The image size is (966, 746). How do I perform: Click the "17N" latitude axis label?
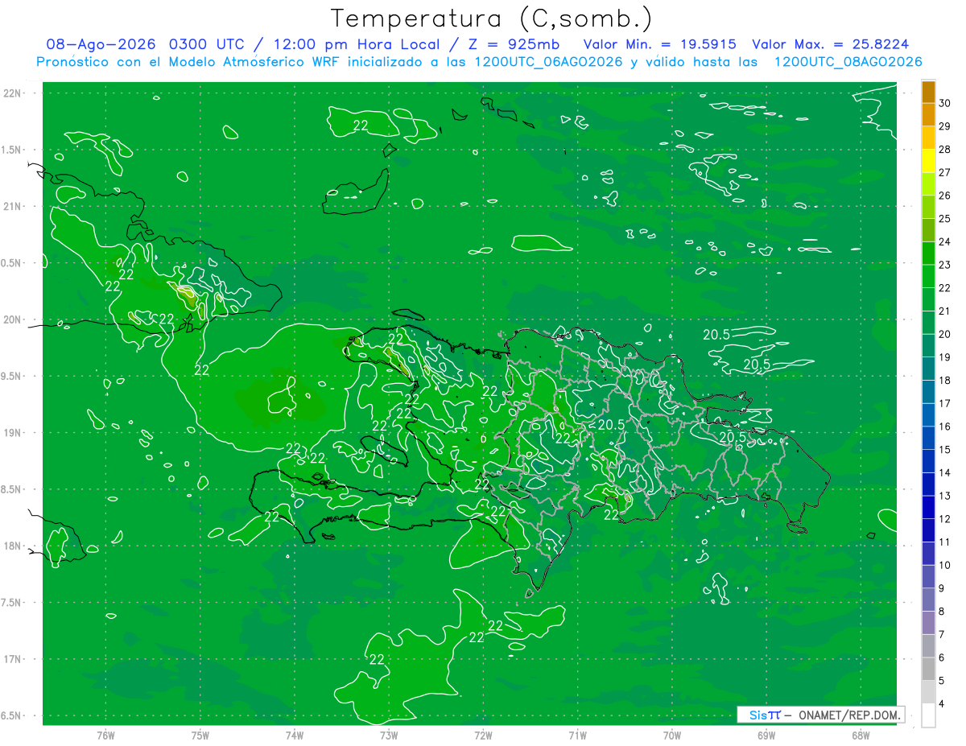[13, 659]
